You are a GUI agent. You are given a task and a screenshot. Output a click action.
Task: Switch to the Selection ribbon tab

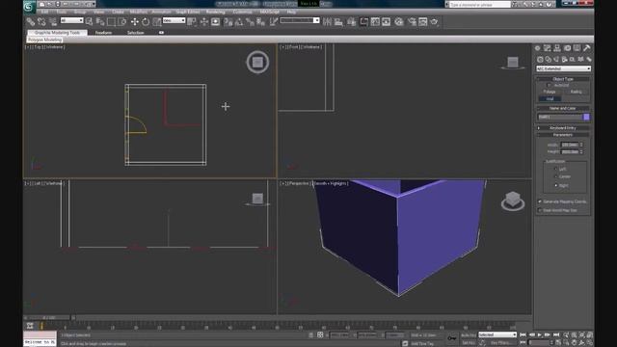coord(135,33)
